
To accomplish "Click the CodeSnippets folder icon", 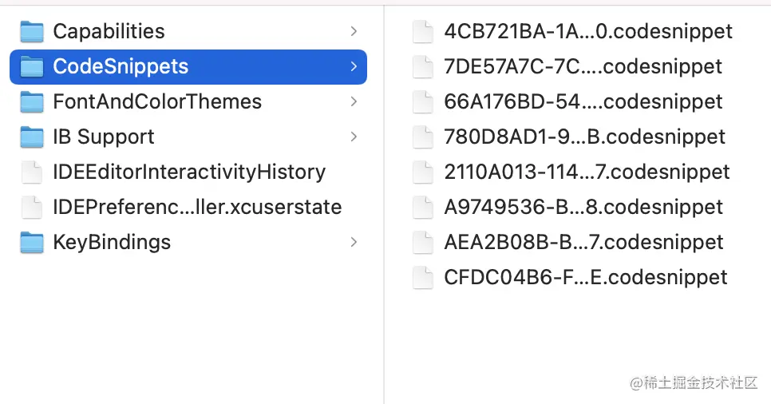I will (x=32, y=67).
